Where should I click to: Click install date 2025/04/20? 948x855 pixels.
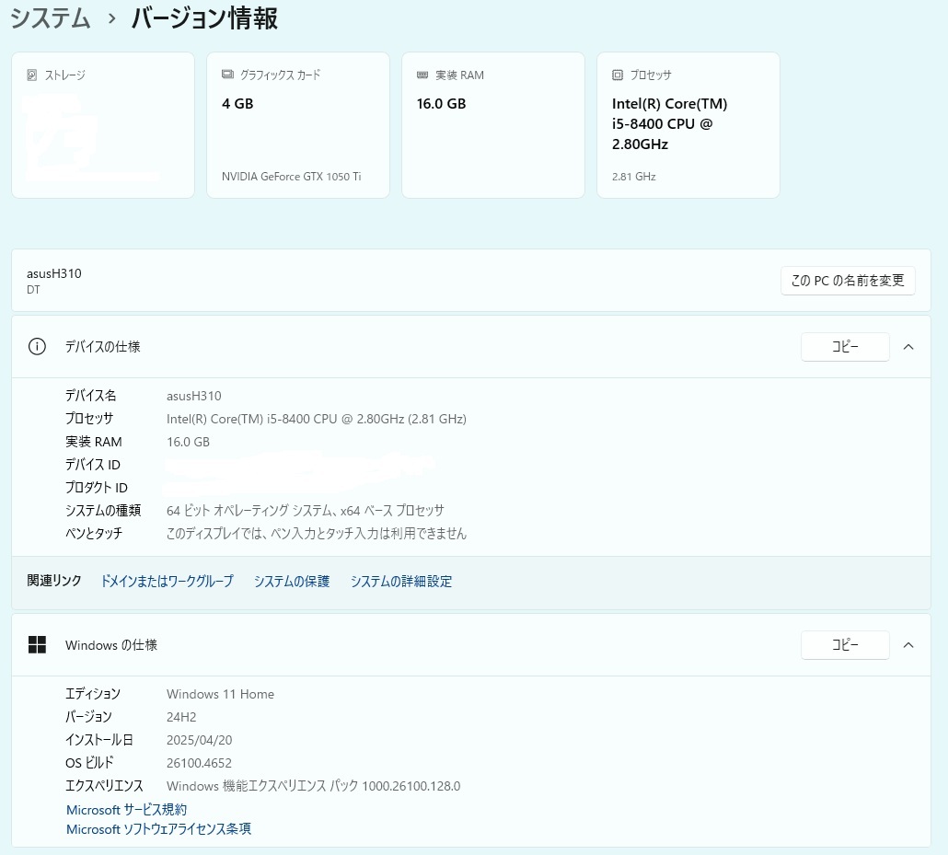coord(199,740)
